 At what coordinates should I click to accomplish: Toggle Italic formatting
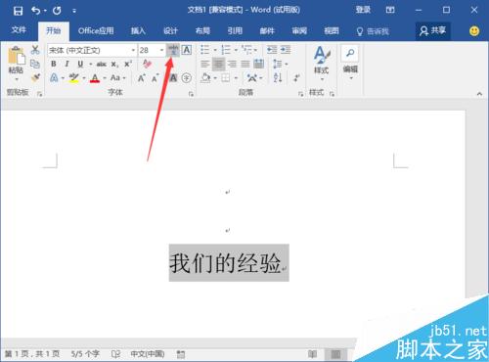[x=67, y=64]
